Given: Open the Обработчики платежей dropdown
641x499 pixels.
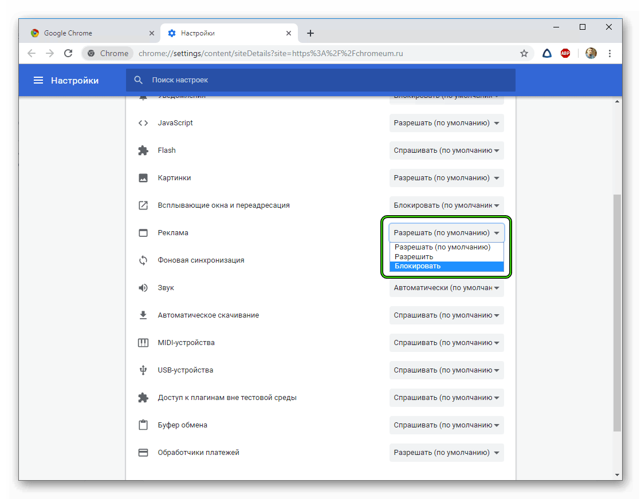Looking at the screenshot, I should pyautogui.click(x=446, y=453).
